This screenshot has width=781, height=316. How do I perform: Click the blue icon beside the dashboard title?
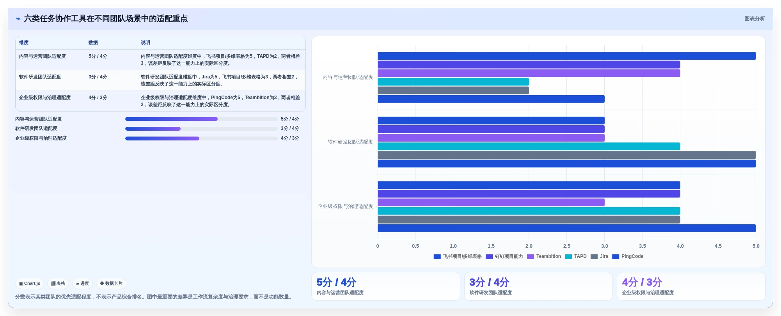pyautogui.click(x=18, y=19)
